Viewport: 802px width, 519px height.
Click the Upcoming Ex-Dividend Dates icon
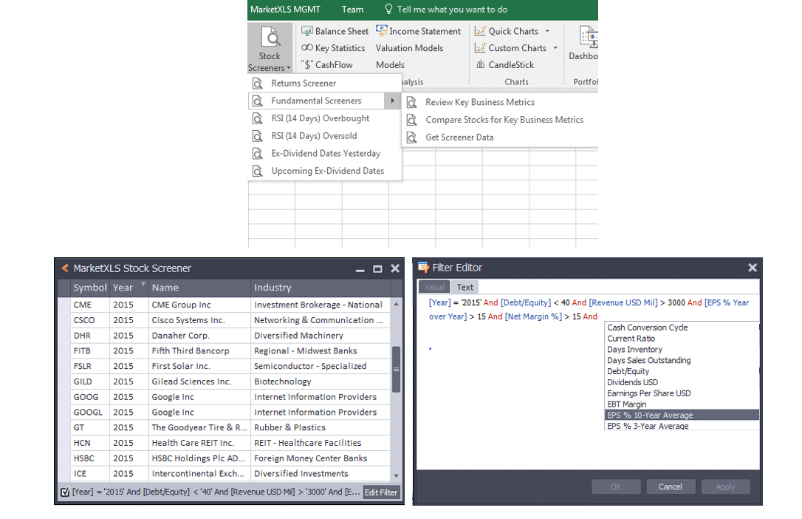[258, 171]
